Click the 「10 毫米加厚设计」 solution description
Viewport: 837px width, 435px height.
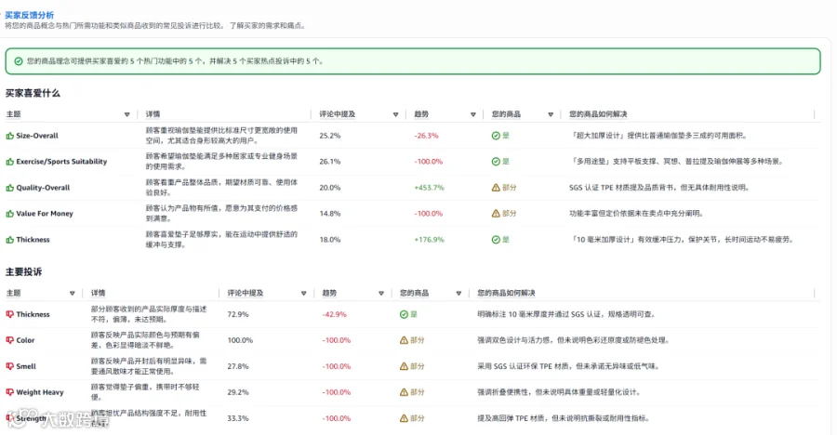click(682, 240)
